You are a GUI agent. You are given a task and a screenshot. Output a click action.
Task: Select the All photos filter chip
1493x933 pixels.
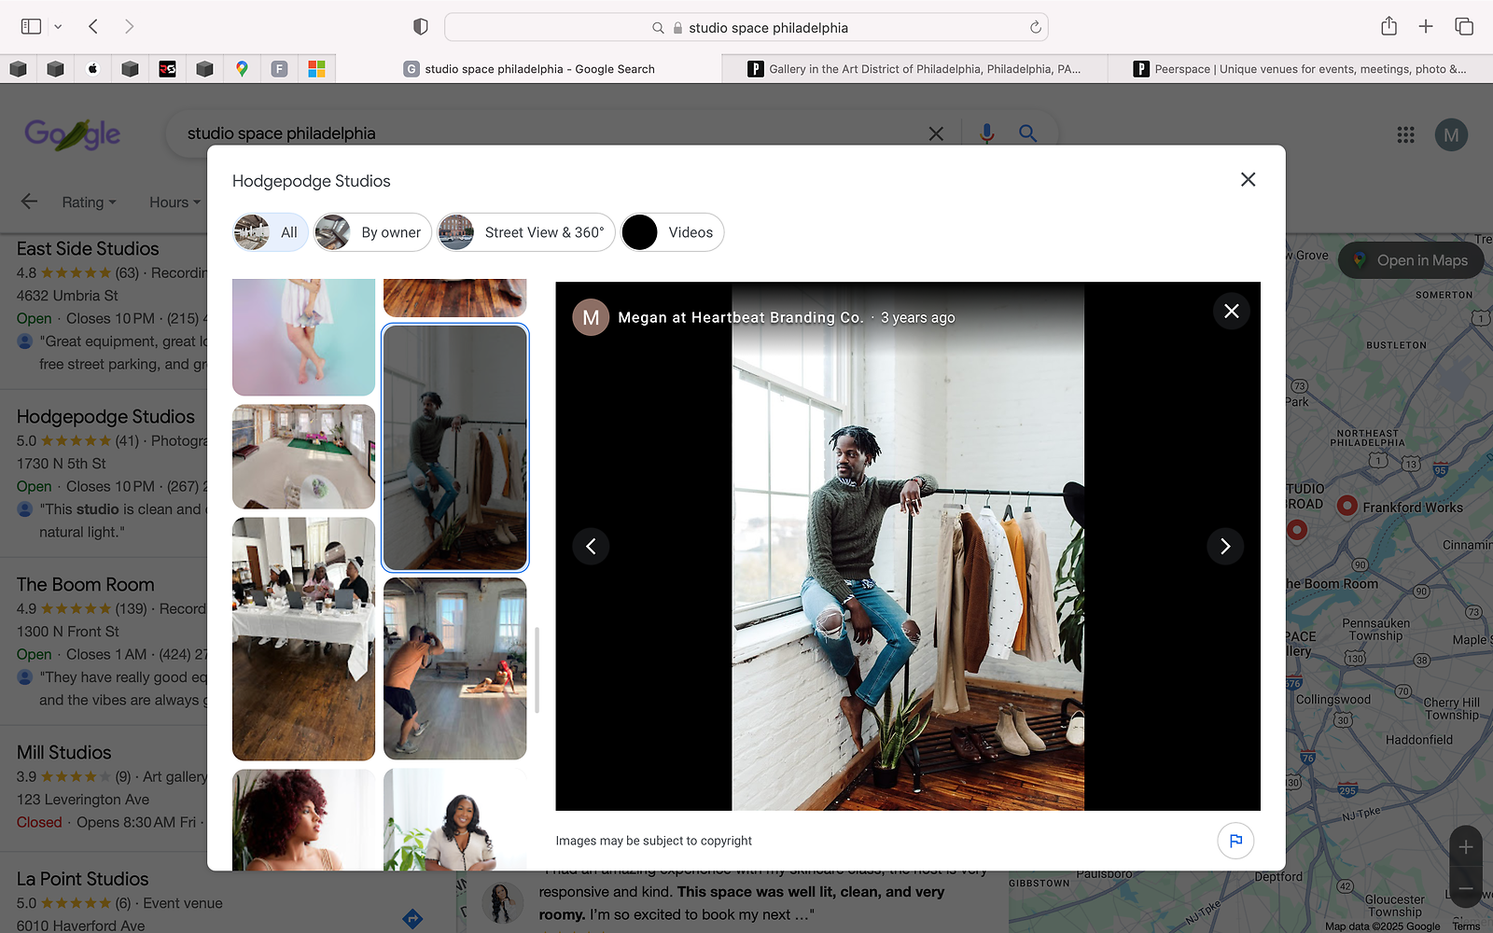tap(271, 232)
